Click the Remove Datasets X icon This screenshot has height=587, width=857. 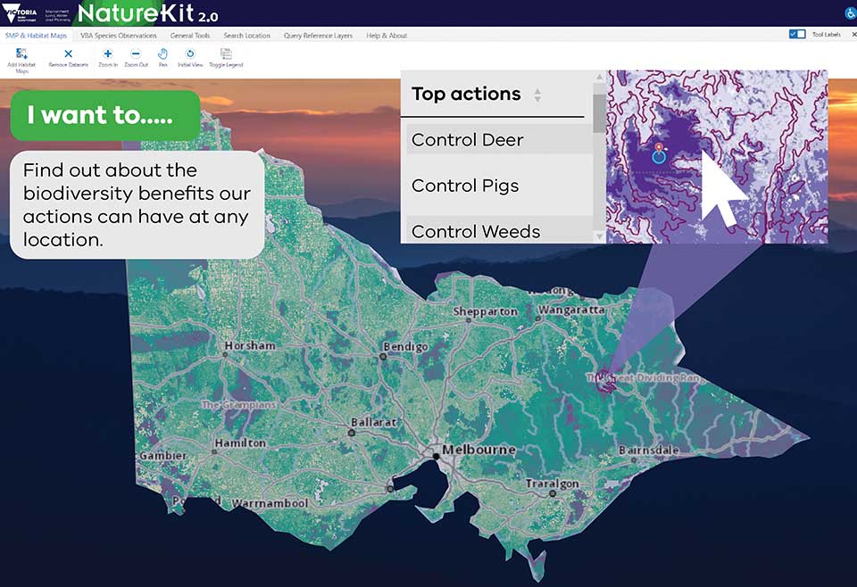[x=69, y=54]
